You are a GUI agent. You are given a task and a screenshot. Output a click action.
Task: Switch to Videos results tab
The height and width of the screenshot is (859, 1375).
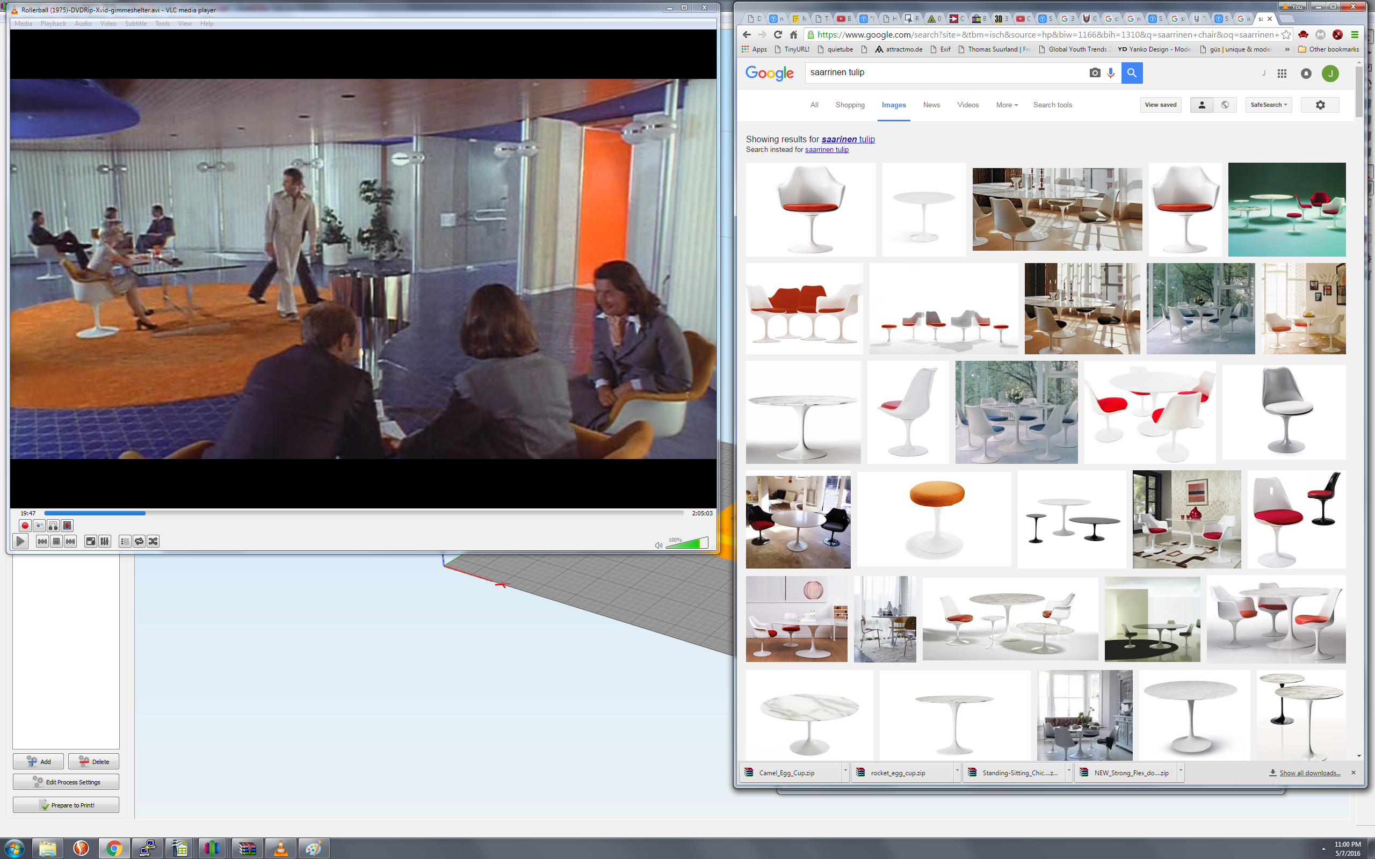(968, 105)
